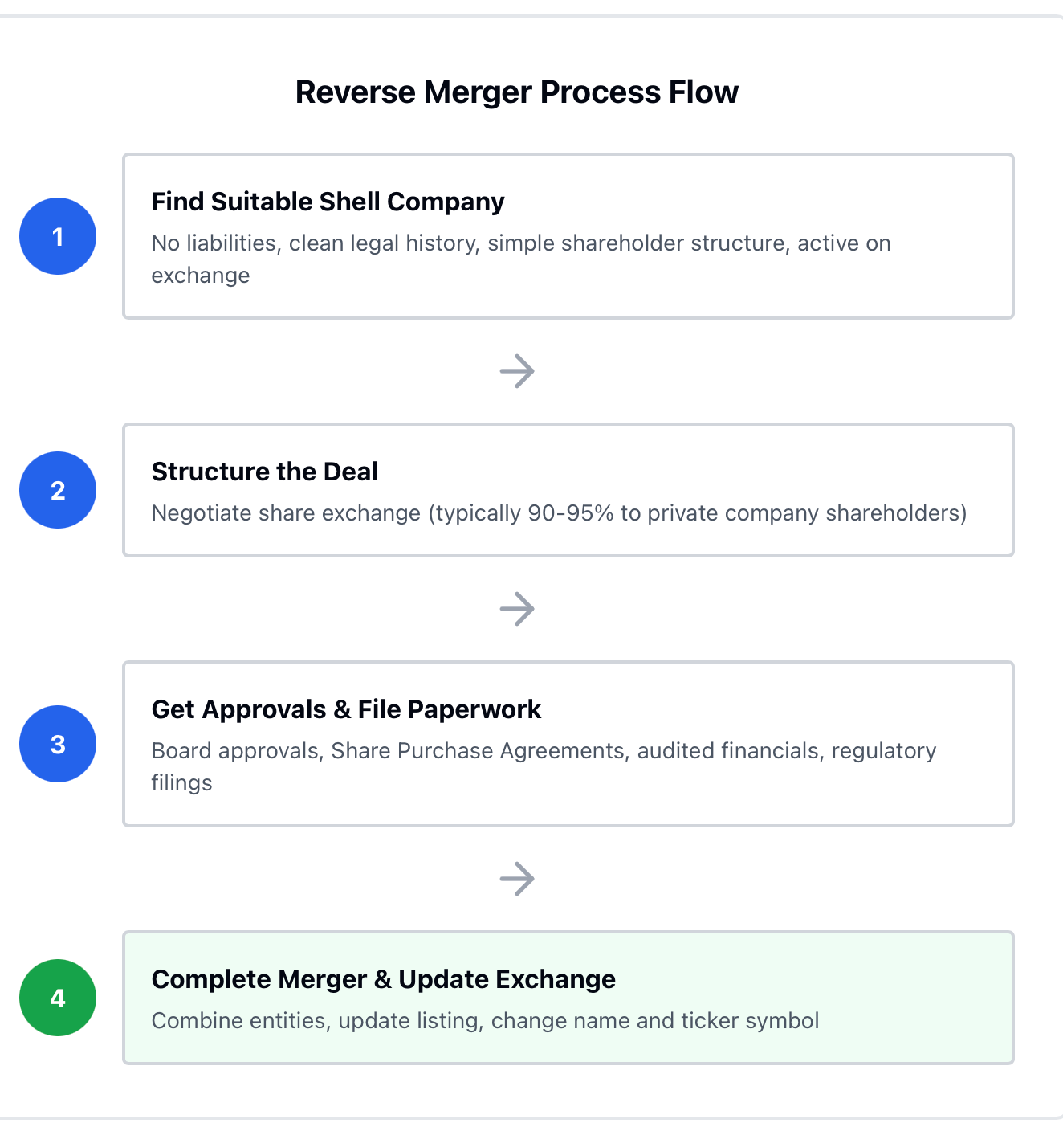Click the blue step 2 circle
Viewport: 1063px width, 1123px height.
58,490
